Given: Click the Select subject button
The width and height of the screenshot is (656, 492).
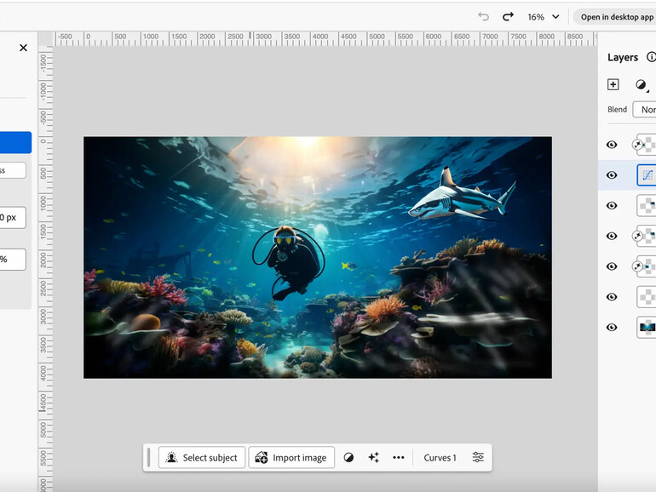Looking at the screenshot, I should coord(202,458).
